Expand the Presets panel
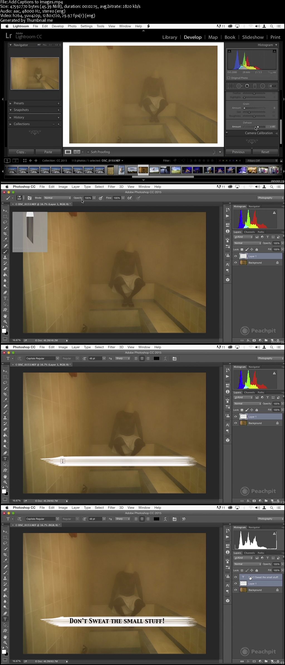The width and height of the screenshot is (285, 665). click(x=11, y=103)
